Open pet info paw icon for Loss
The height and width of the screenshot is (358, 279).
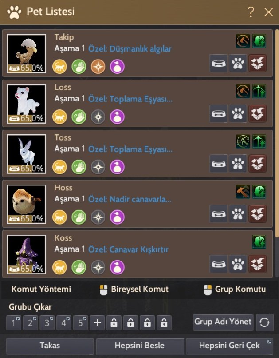pyautogui.click(x=238, y=113)
